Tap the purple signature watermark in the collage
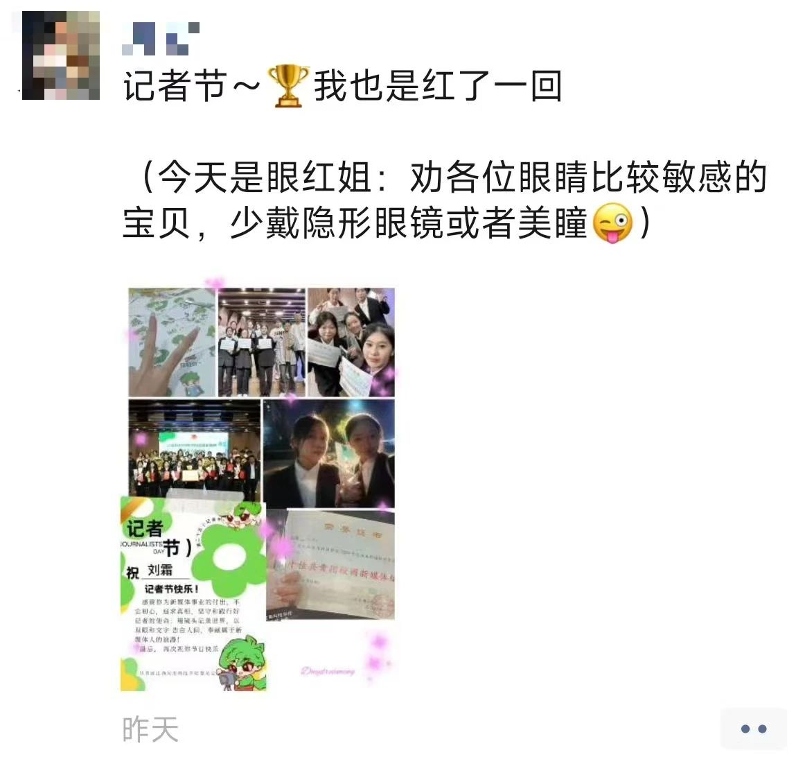 pyautogui.click(x=328, y=671)
